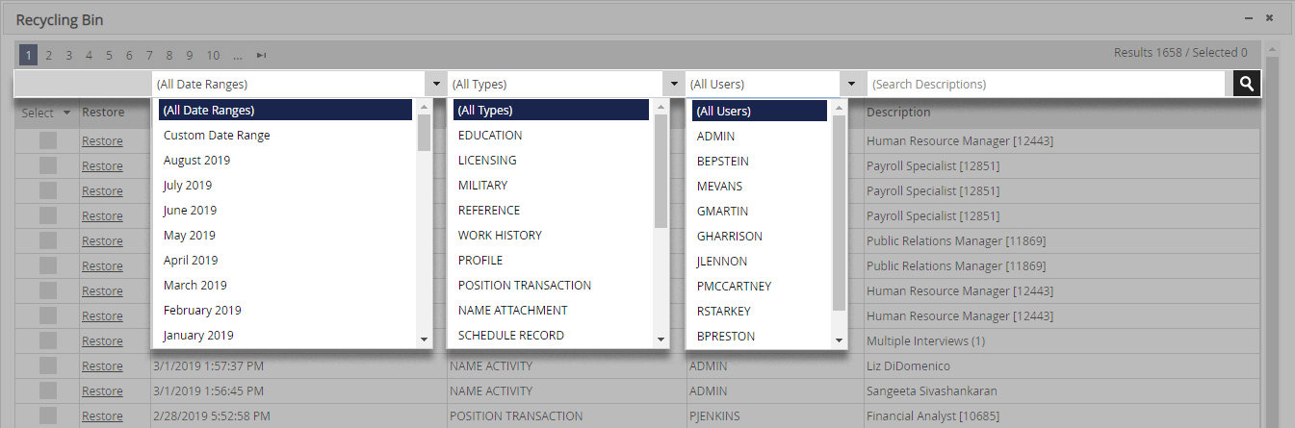Jump to last page arrow icon

click(261, 55)
